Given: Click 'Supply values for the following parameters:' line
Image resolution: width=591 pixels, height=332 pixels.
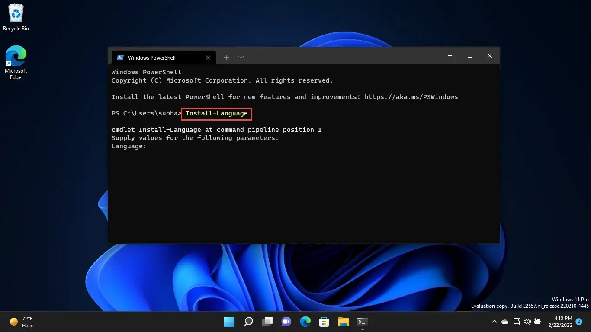Looking at the screenshot, I should 195,138.
